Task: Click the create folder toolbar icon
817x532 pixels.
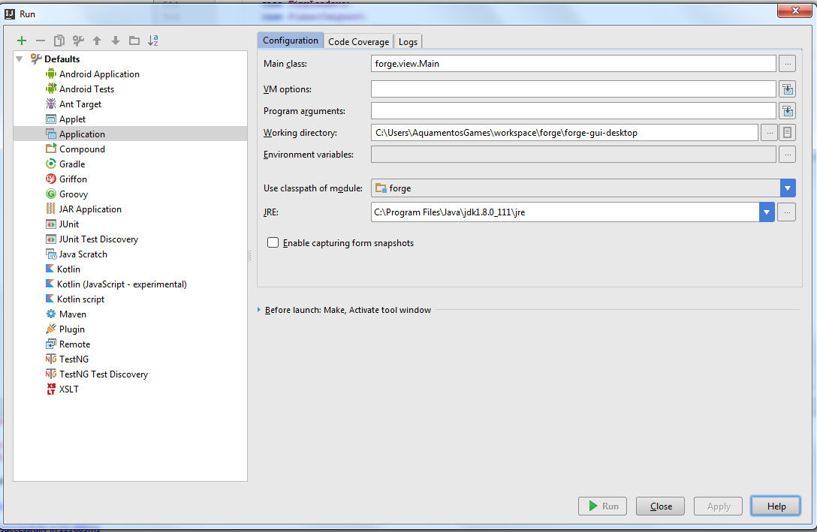Action: click(x=134, y=41)
